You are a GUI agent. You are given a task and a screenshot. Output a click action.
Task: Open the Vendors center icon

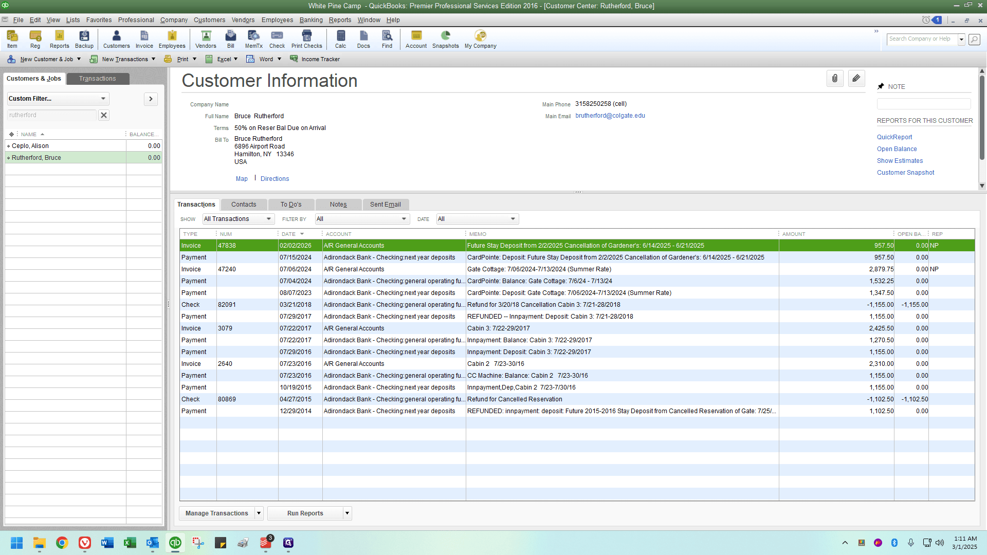pos(206,39)
